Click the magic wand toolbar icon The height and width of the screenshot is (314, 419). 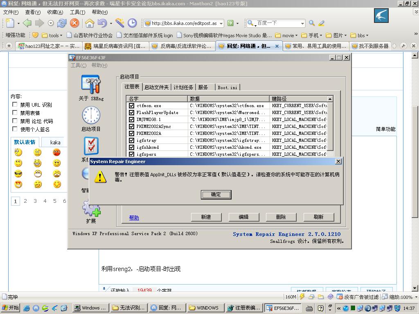[x=120, y=23]
